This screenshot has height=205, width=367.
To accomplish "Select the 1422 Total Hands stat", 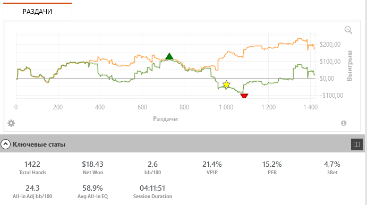I will (32, 168).
